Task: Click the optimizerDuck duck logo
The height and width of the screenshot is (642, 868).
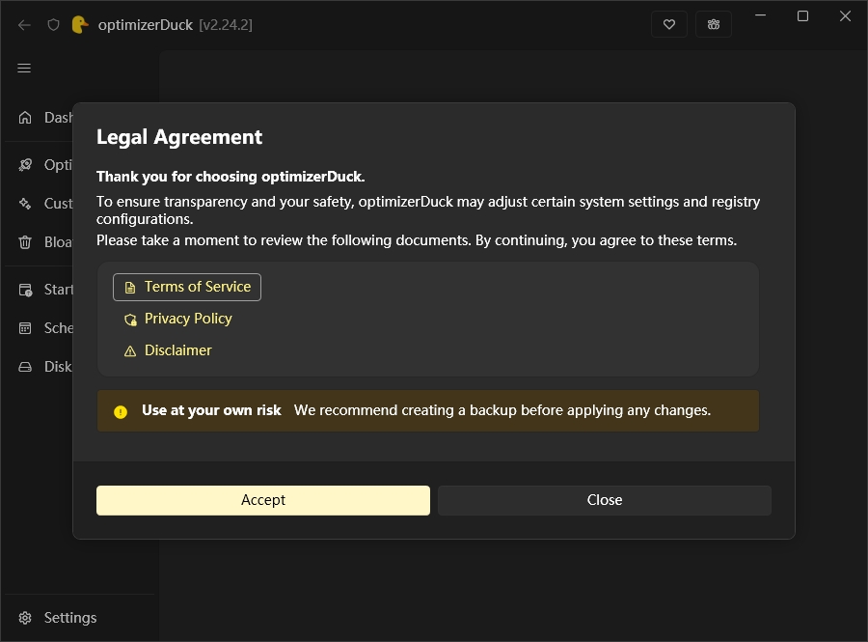Action: point(80,25)
